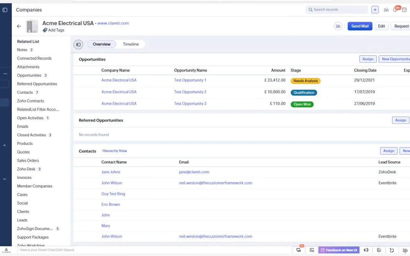Open the notifications bell with 99+ badge

pyautogui.click(x=395, y=9)
